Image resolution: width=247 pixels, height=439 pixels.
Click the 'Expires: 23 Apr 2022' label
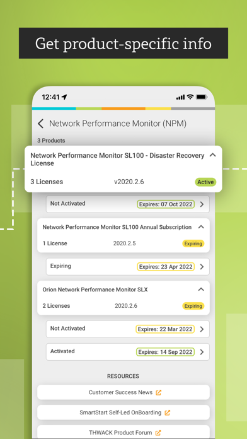click(166, 267)
